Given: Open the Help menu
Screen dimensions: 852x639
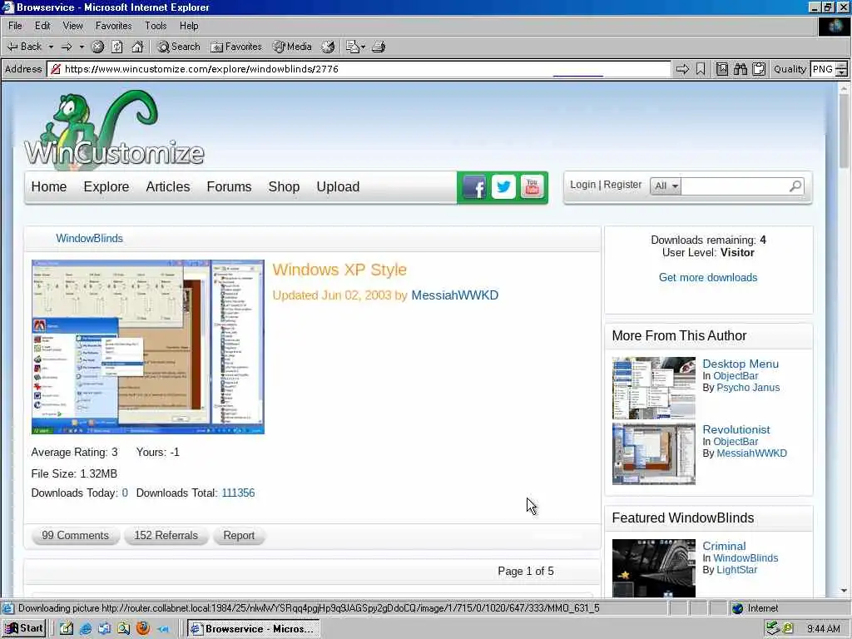Looking at the screenshot, I should click(x=189, y=26).
